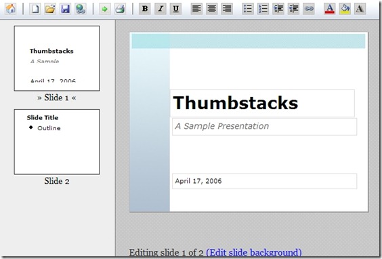Insert a hyperlink with chain icon
382x259 pixels.
pyautogui.click(x=309, y=9)
